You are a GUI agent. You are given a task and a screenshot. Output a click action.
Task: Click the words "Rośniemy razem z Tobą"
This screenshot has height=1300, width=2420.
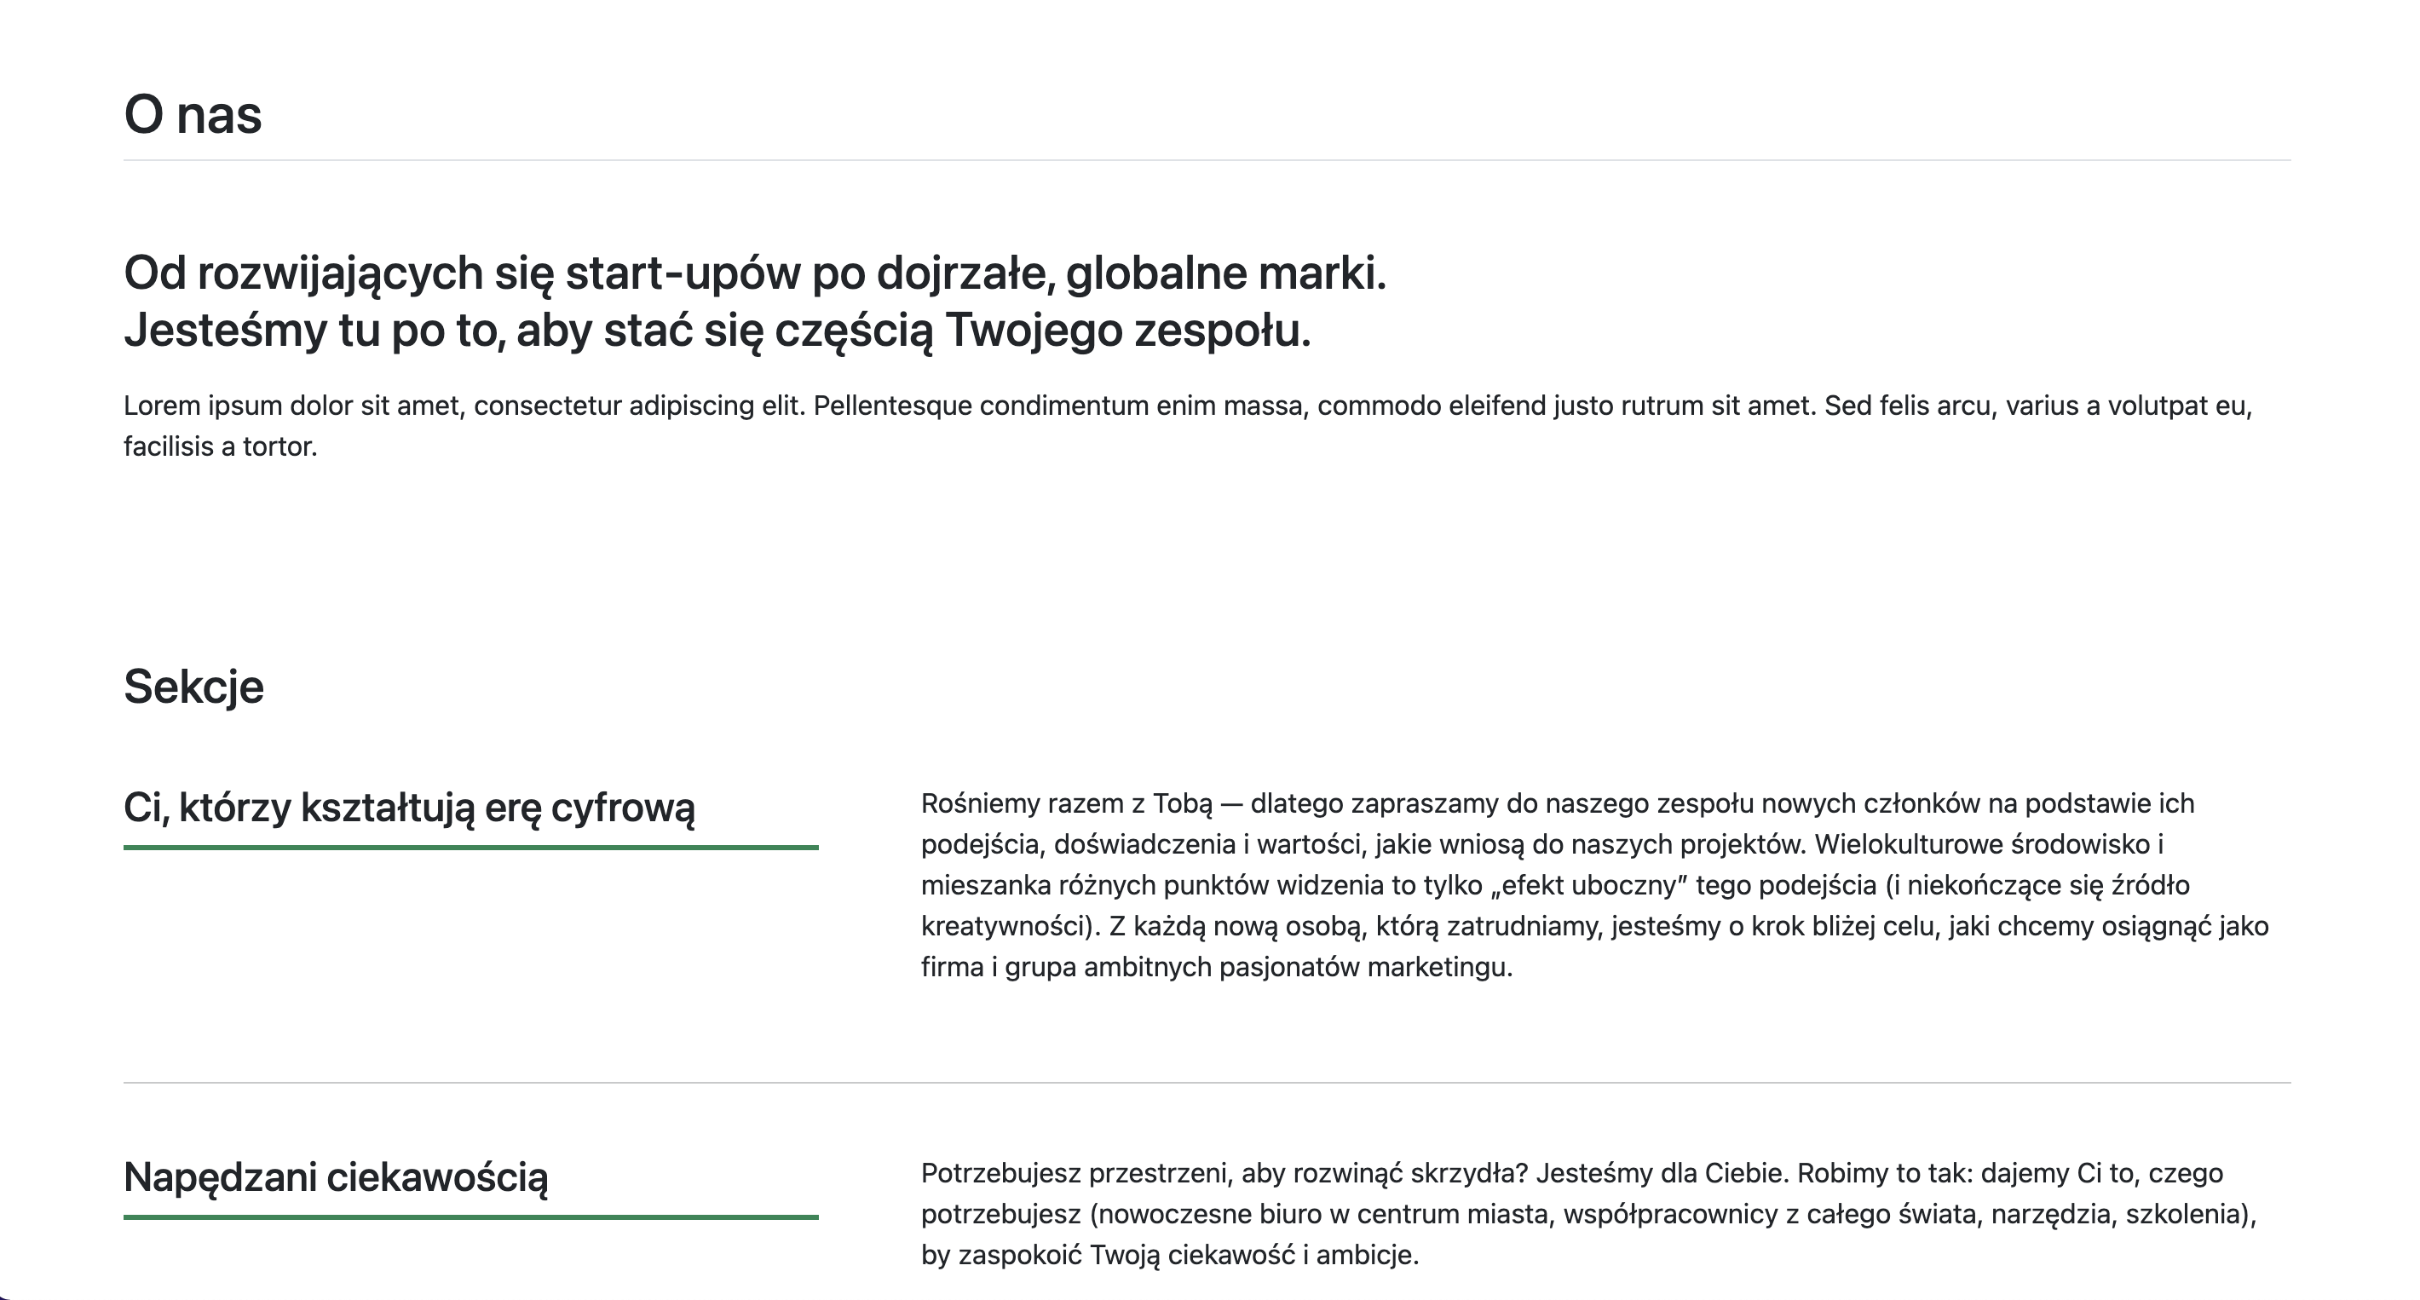1067,804
